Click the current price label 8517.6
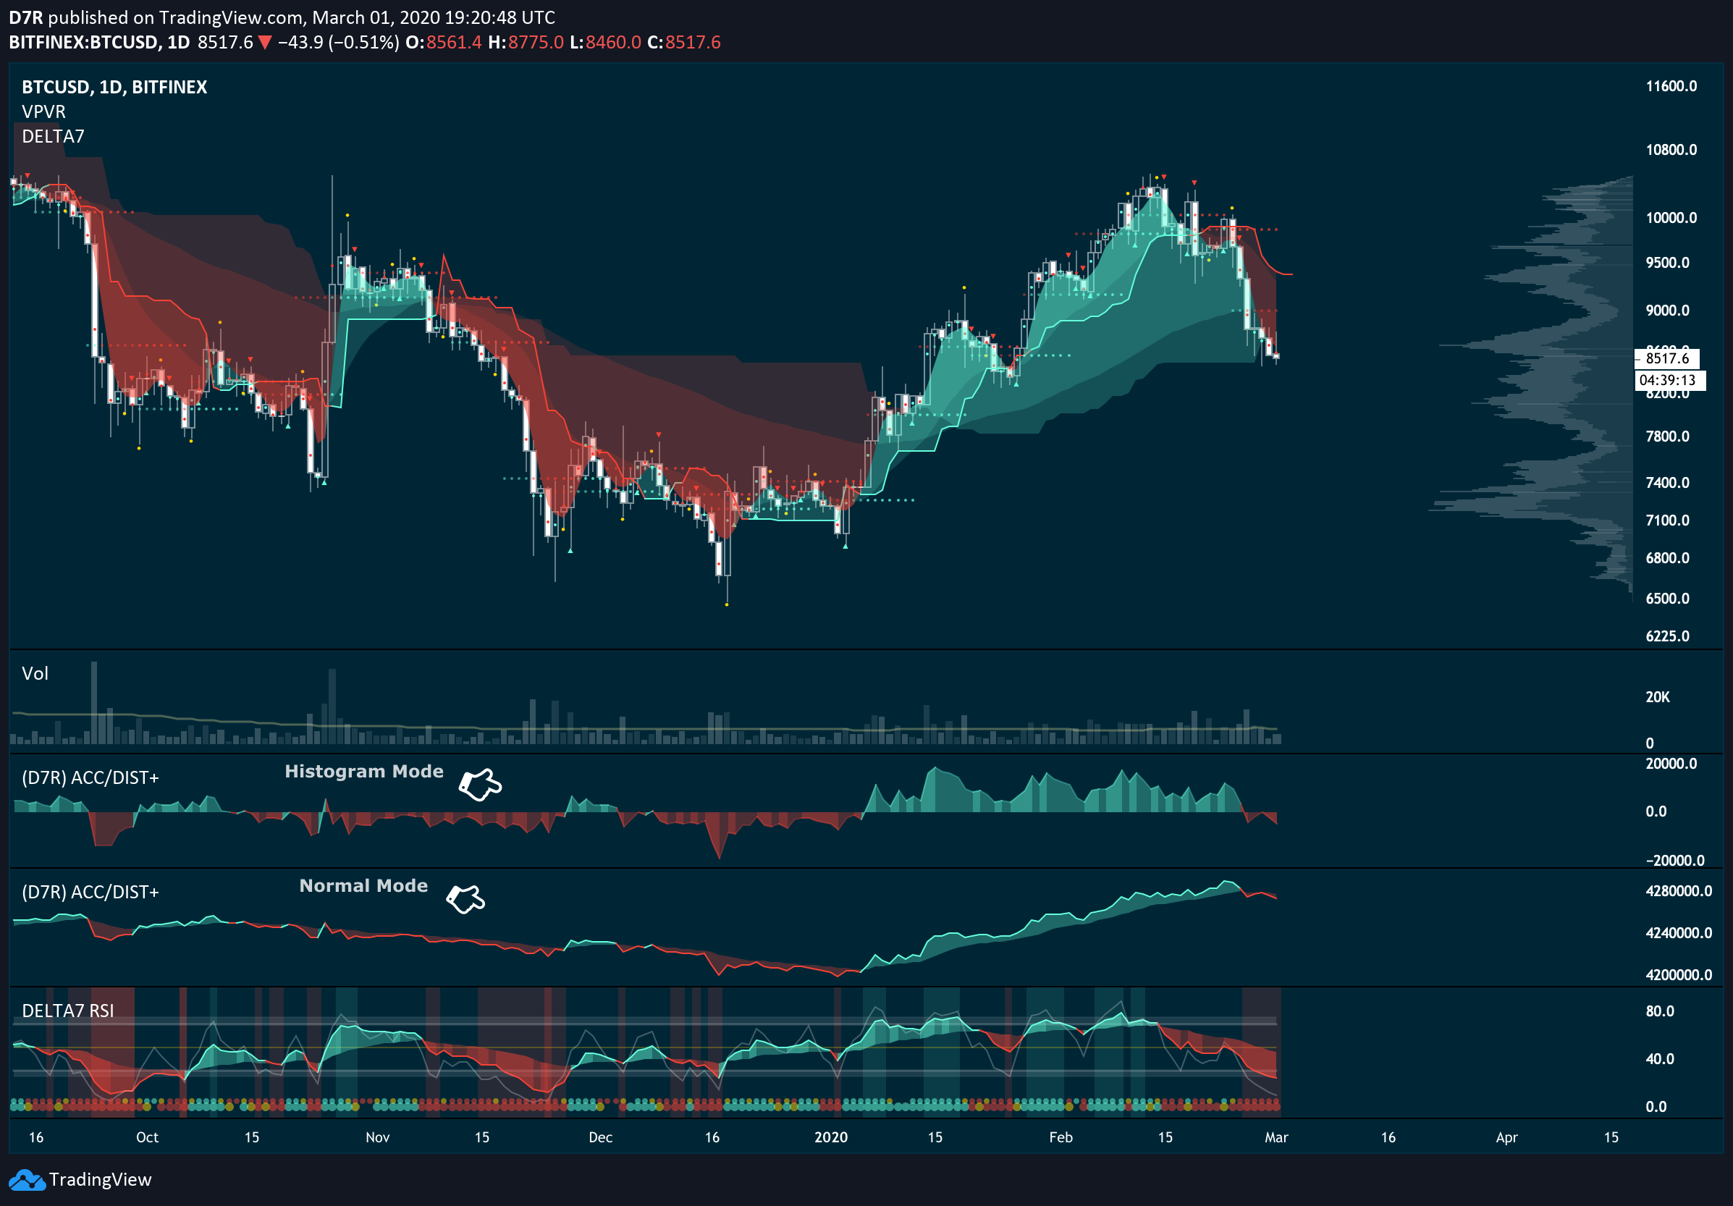The image size is (1733, 1206). point(1666,358)
